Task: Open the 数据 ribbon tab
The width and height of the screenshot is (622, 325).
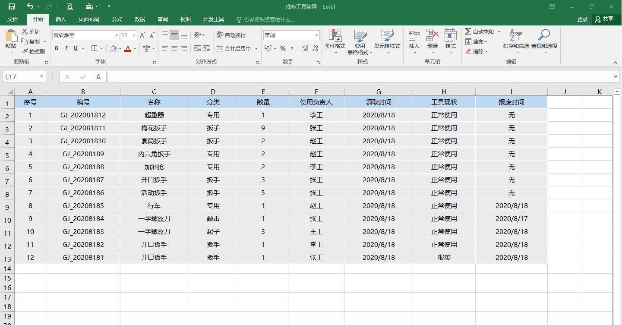Action: (x=139, y=19)
